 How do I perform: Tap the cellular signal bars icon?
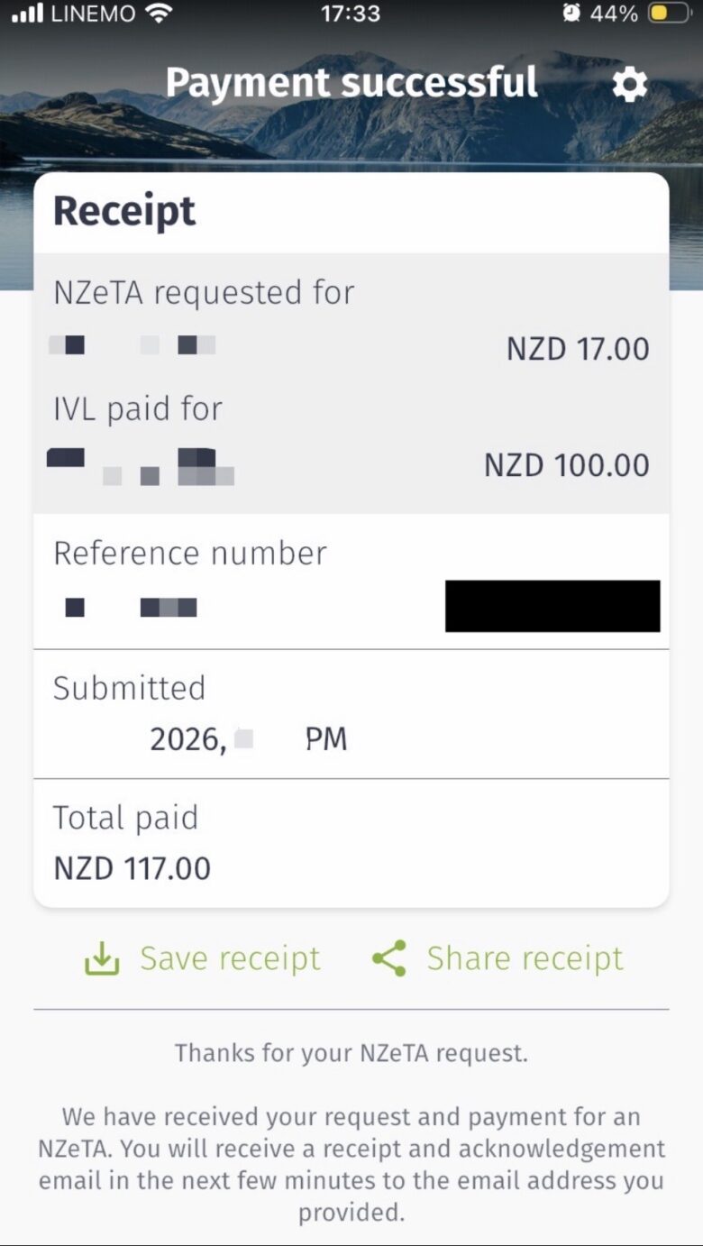pyautogui.click(x=29, y=14)
